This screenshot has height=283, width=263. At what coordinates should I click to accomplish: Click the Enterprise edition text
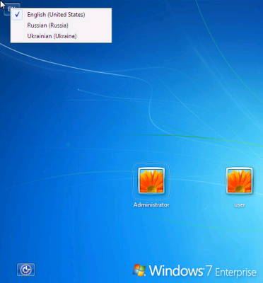[x=235, y=272]
